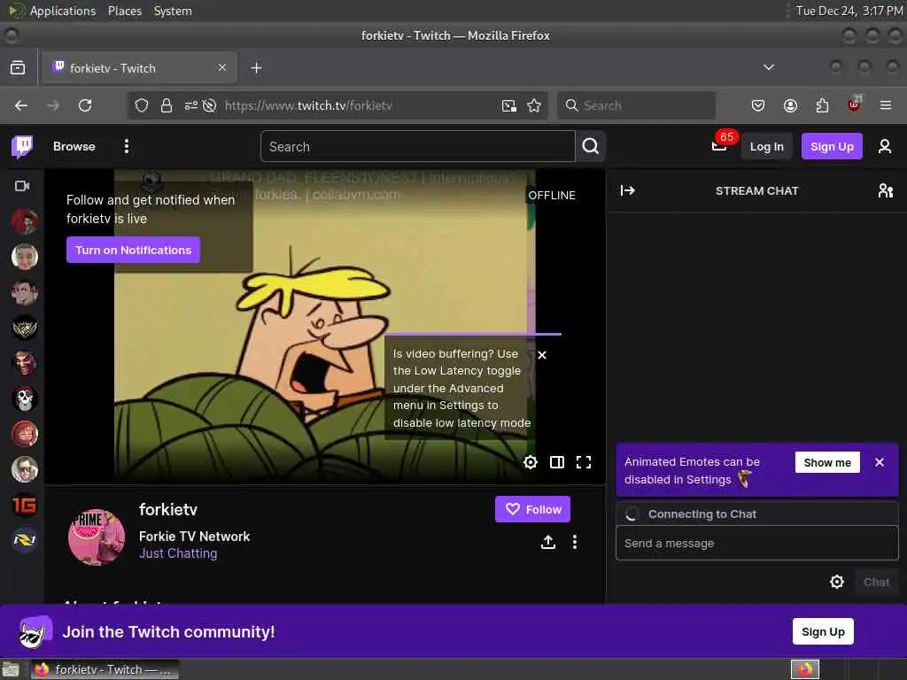Open the Just Chatting category link
907x680 pixels.
pos(178,553)
